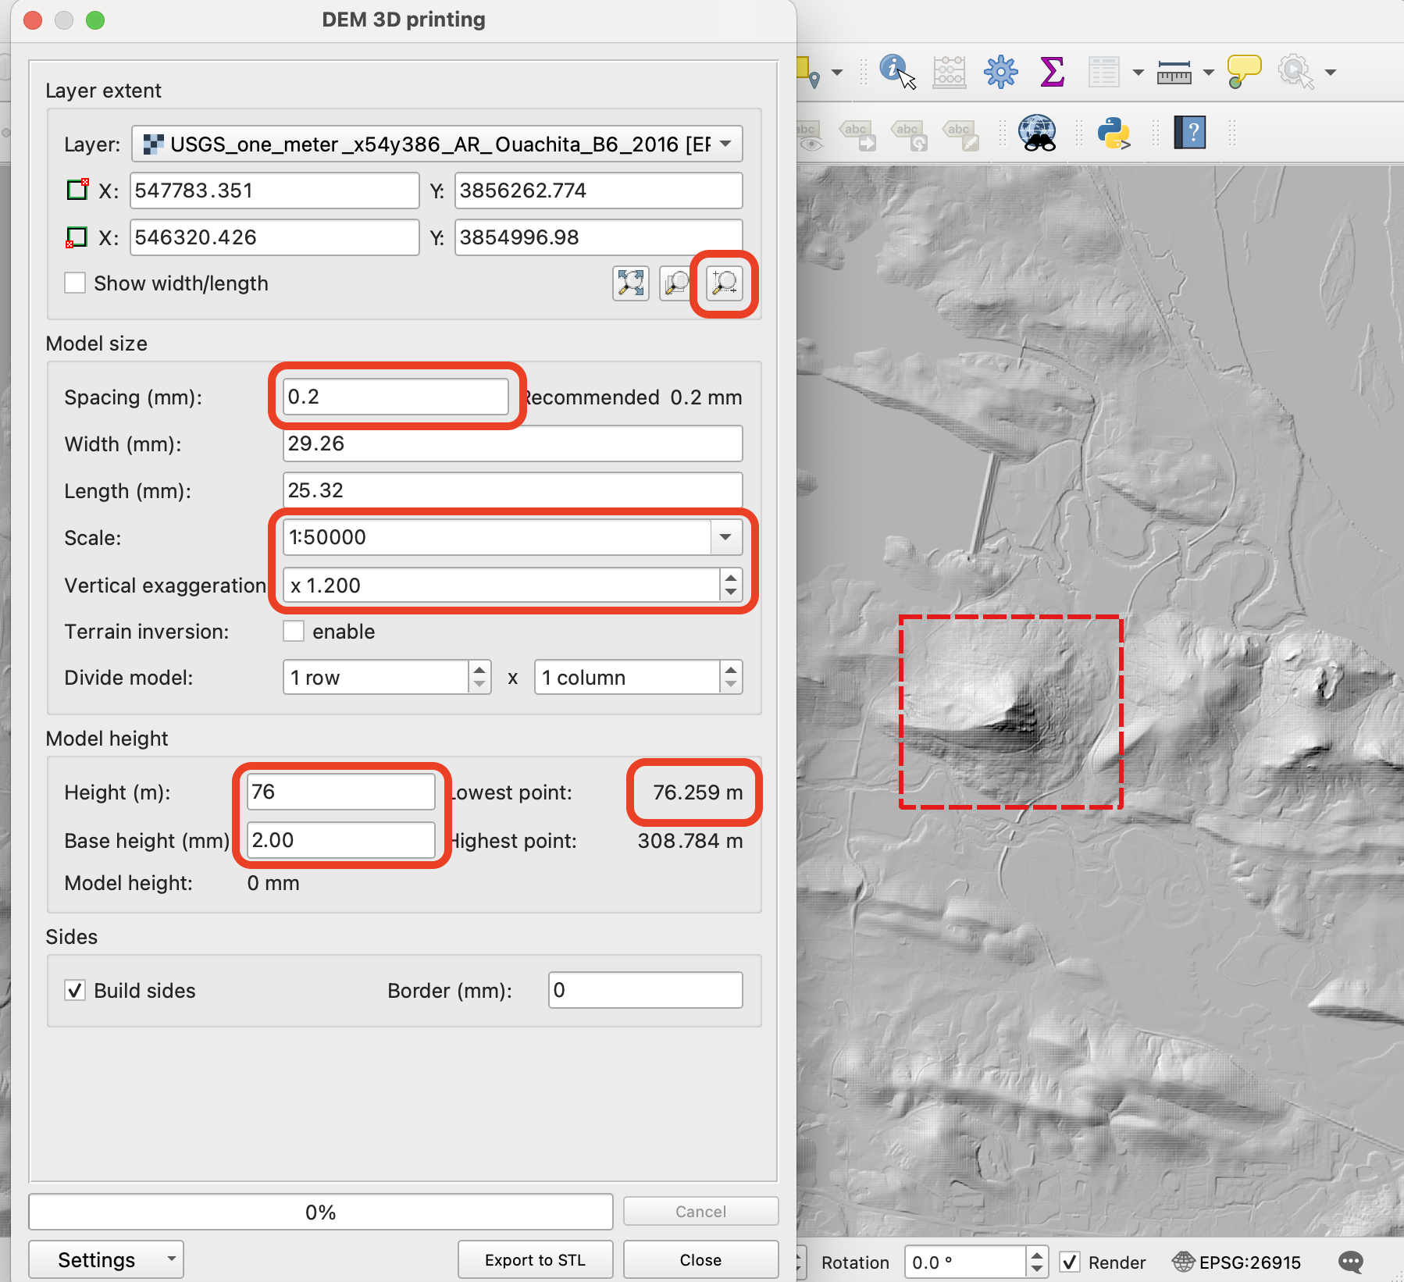Step the Divide model rows spinner

tap(479, 677)
